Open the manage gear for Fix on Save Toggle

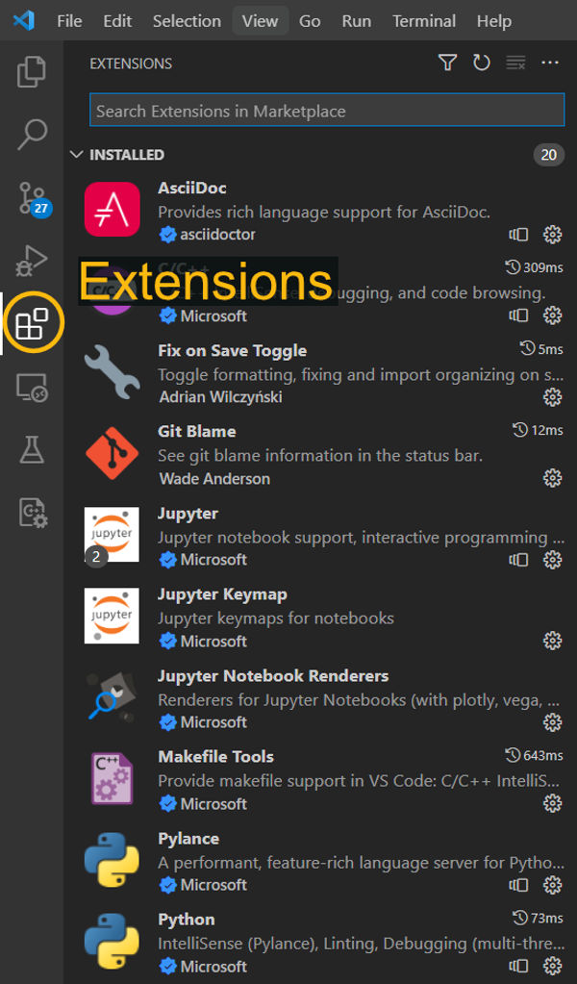(552, 396)
